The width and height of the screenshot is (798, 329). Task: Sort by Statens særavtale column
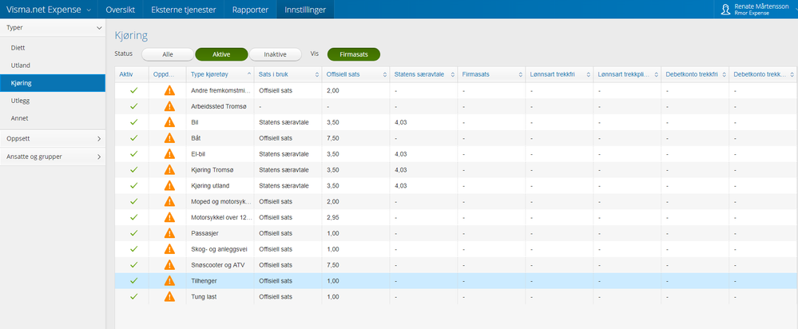pos(423,74)
